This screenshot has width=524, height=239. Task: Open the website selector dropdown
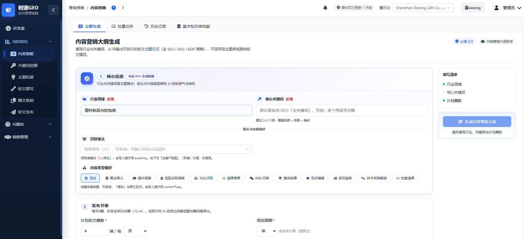click(x=423, y=8)
